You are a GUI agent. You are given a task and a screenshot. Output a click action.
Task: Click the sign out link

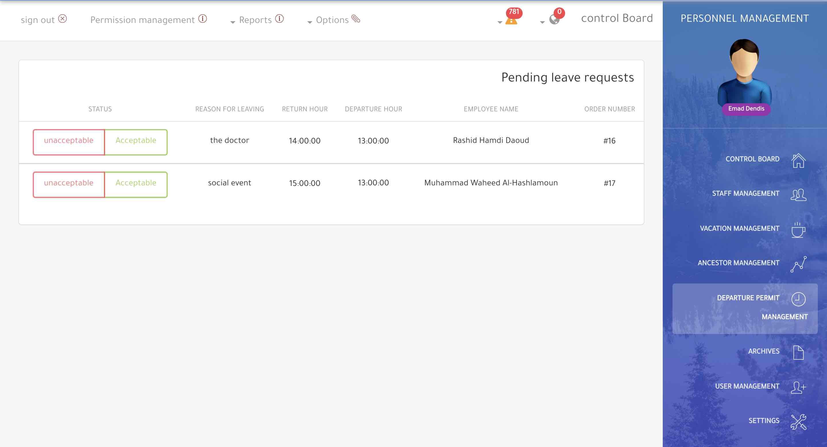pyautogui.click(x=38, y=20)
